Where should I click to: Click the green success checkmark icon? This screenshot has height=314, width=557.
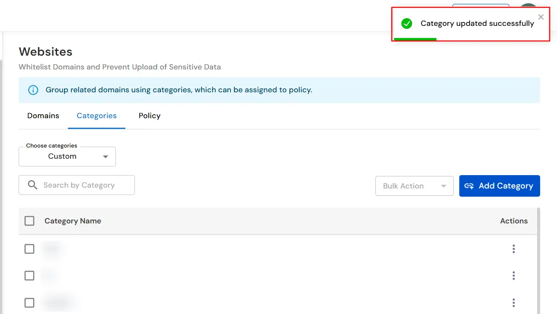(407, 24)
